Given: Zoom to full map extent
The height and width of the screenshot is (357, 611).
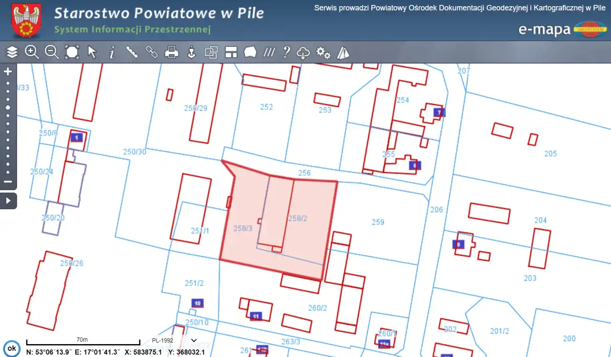Looking at the screenshot, I should coord(72,52).
